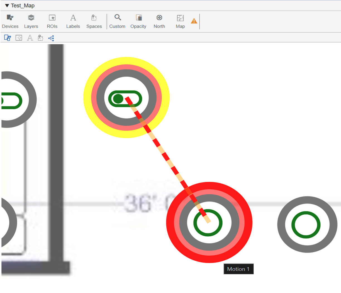Open the Spaces tool
Image resolution: width=341 pixels, height=293 pixels.
click(x=94, y=21)
